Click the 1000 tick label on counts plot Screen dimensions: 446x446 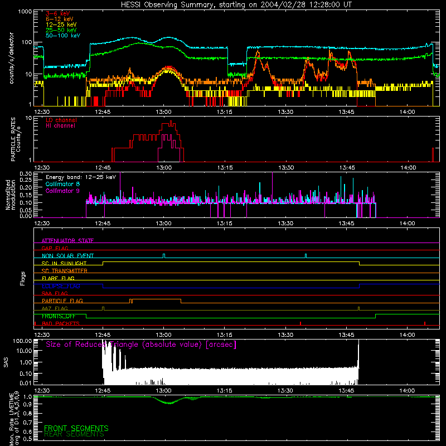25,12
